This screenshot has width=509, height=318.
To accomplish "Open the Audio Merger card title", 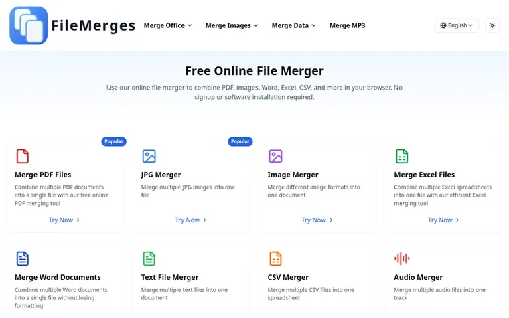I will tap(418, 277).
